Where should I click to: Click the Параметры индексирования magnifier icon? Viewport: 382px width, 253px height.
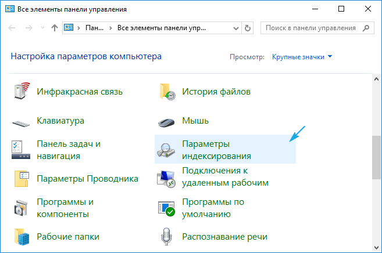coord(167,150)
